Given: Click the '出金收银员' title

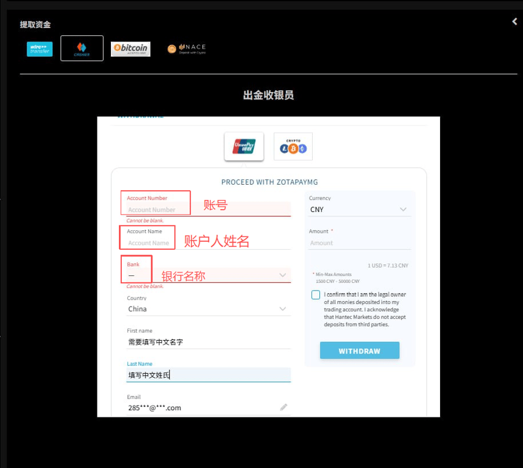Looking at the screenshot, I should (x=268, y=95).
